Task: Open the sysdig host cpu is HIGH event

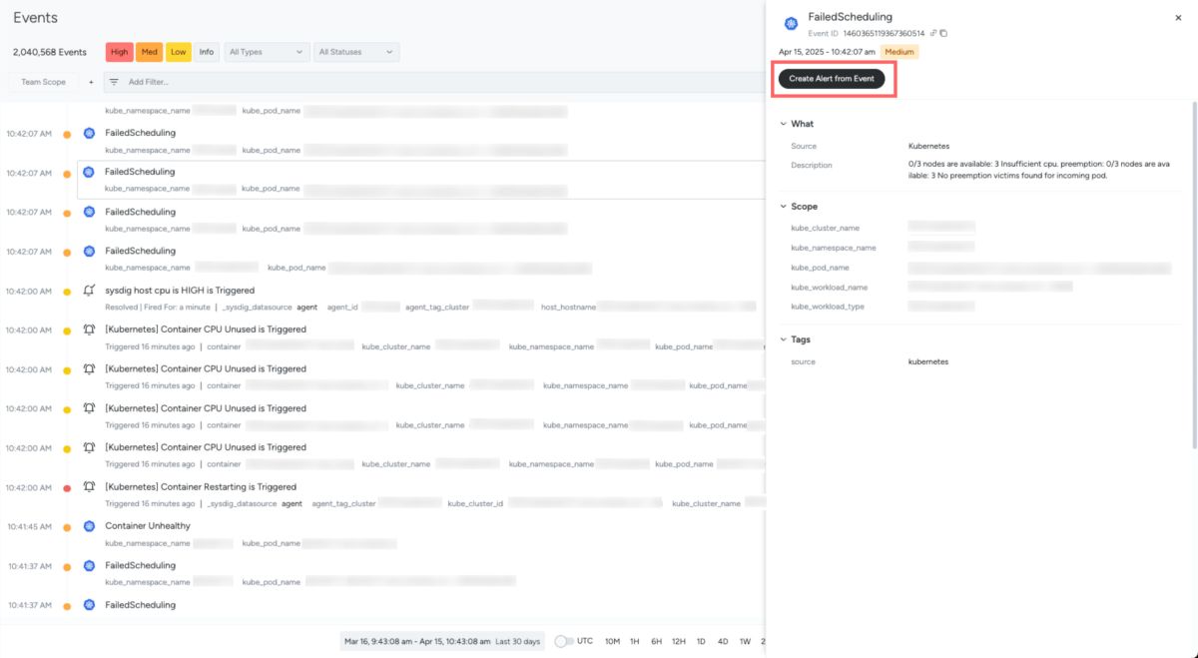Action: click(180, 291)
